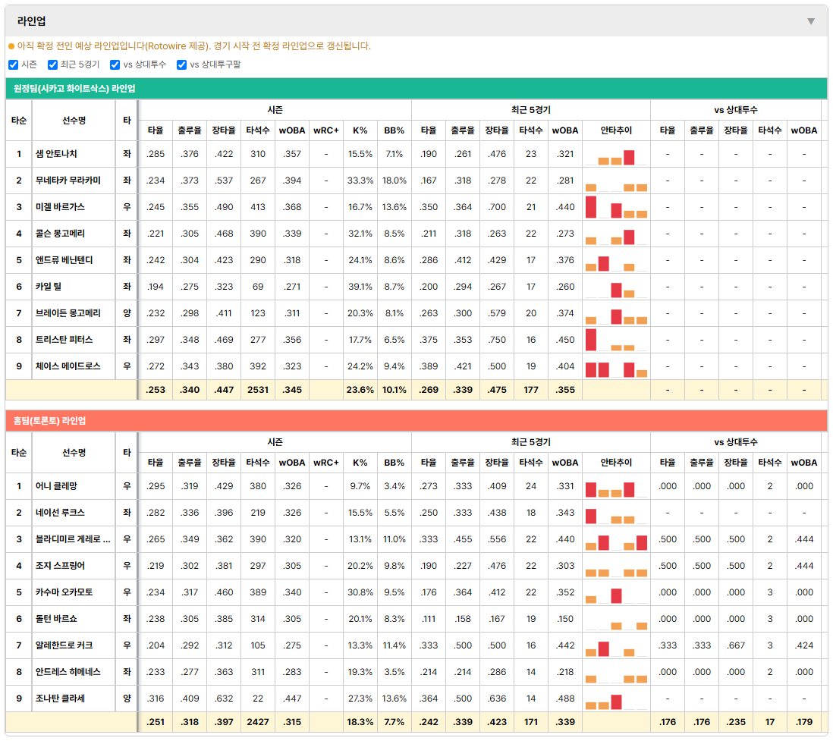Viewport: 833px width, 741px height.
Task: Toggle the vs 상대투구팔 checkbox
Action: 181,64
